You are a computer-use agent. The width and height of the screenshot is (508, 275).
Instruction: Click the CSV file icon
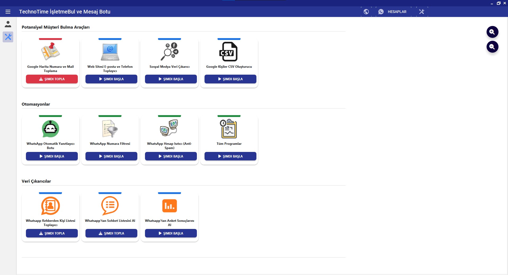tap(229, 52)
